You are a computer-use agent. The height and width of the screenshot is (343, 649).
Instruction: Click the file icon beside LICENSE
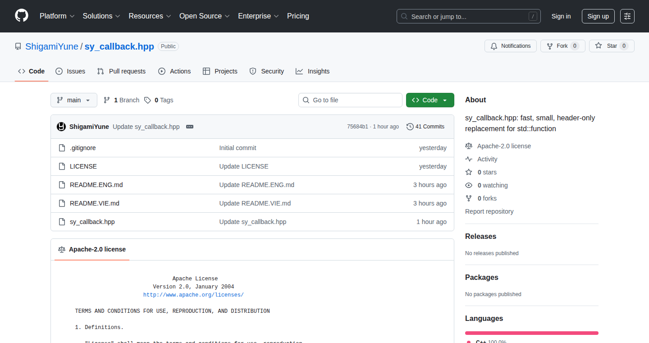click(x=62, y=166)
